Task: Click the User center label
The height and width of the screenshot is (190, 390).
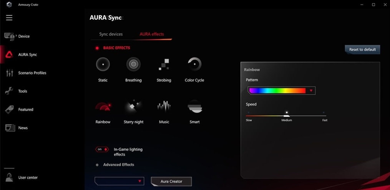Action: point(28,178)
